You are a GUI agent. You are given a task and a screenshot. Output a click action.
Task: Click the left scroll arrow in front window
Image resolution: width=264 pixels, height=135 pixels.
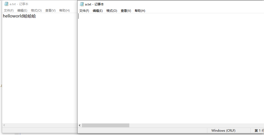click(x=80, y=125)
